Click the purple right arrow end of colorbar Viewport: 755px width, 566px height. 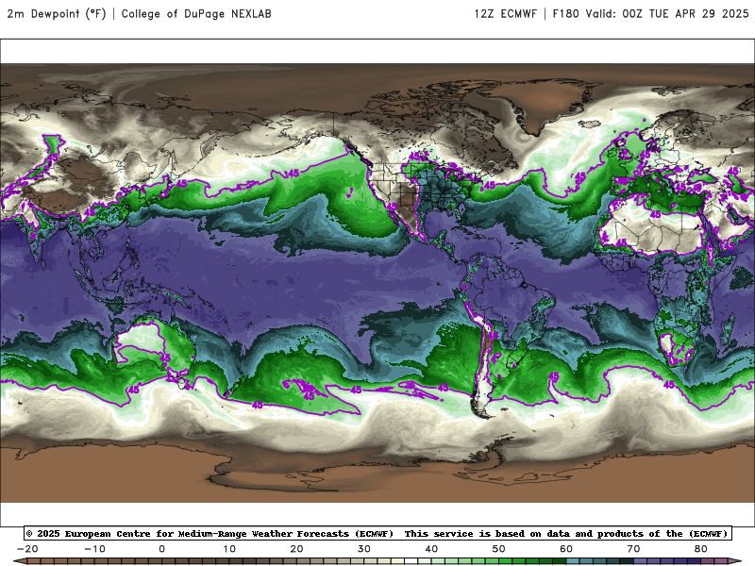(735, 561)
